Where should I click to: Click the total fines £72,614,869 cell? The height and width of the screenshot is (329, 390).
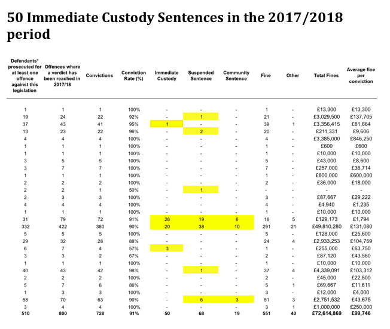click(327, 313)
